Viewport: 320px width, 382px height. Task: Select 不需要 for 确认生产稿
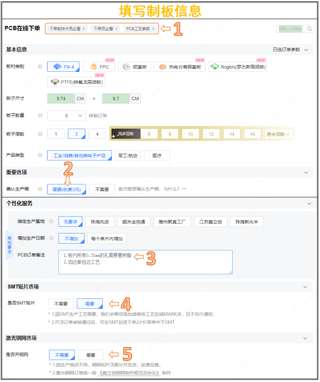pyautogui.click(x=102, y=189)
